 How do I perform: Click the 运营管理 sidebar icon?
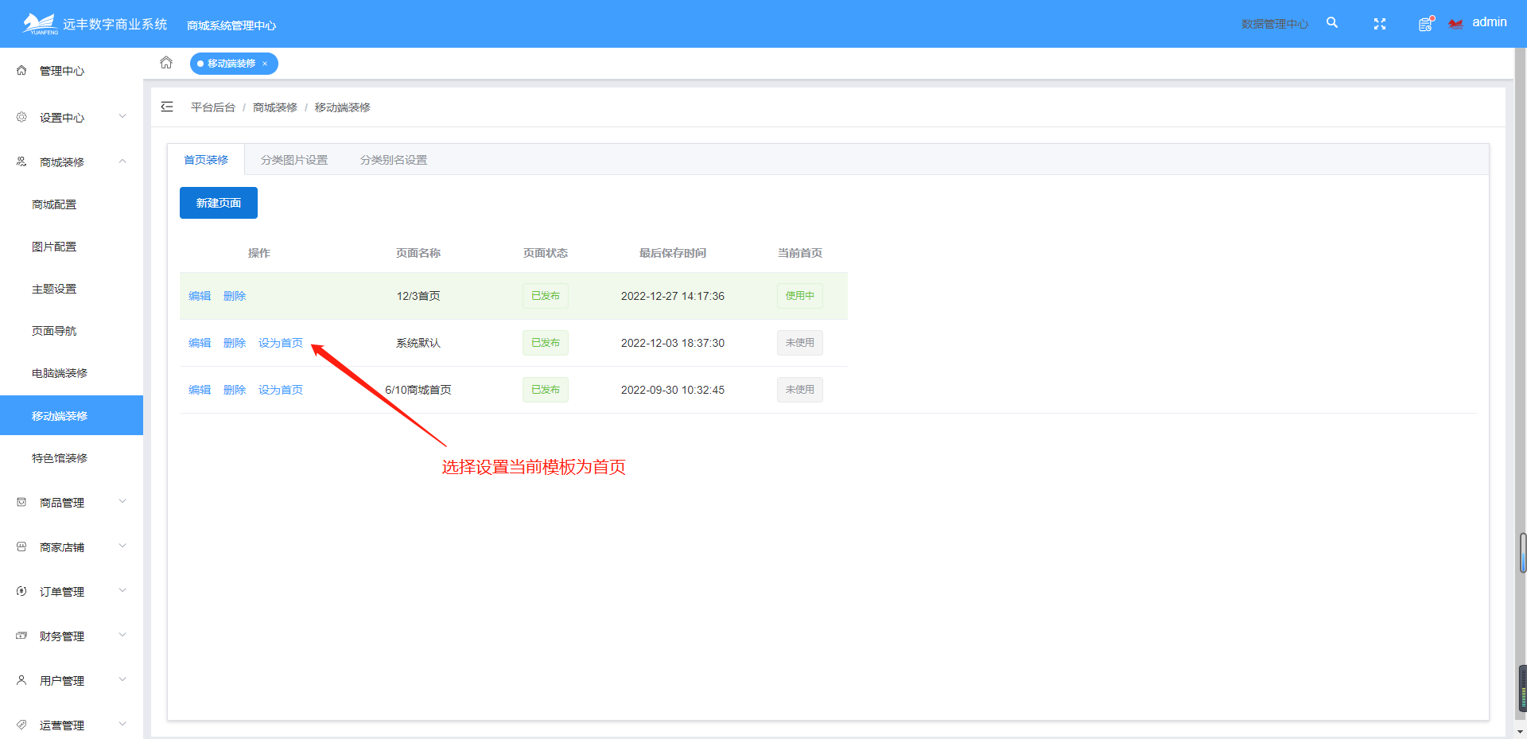pyautogui.click(x=21, y=725)
